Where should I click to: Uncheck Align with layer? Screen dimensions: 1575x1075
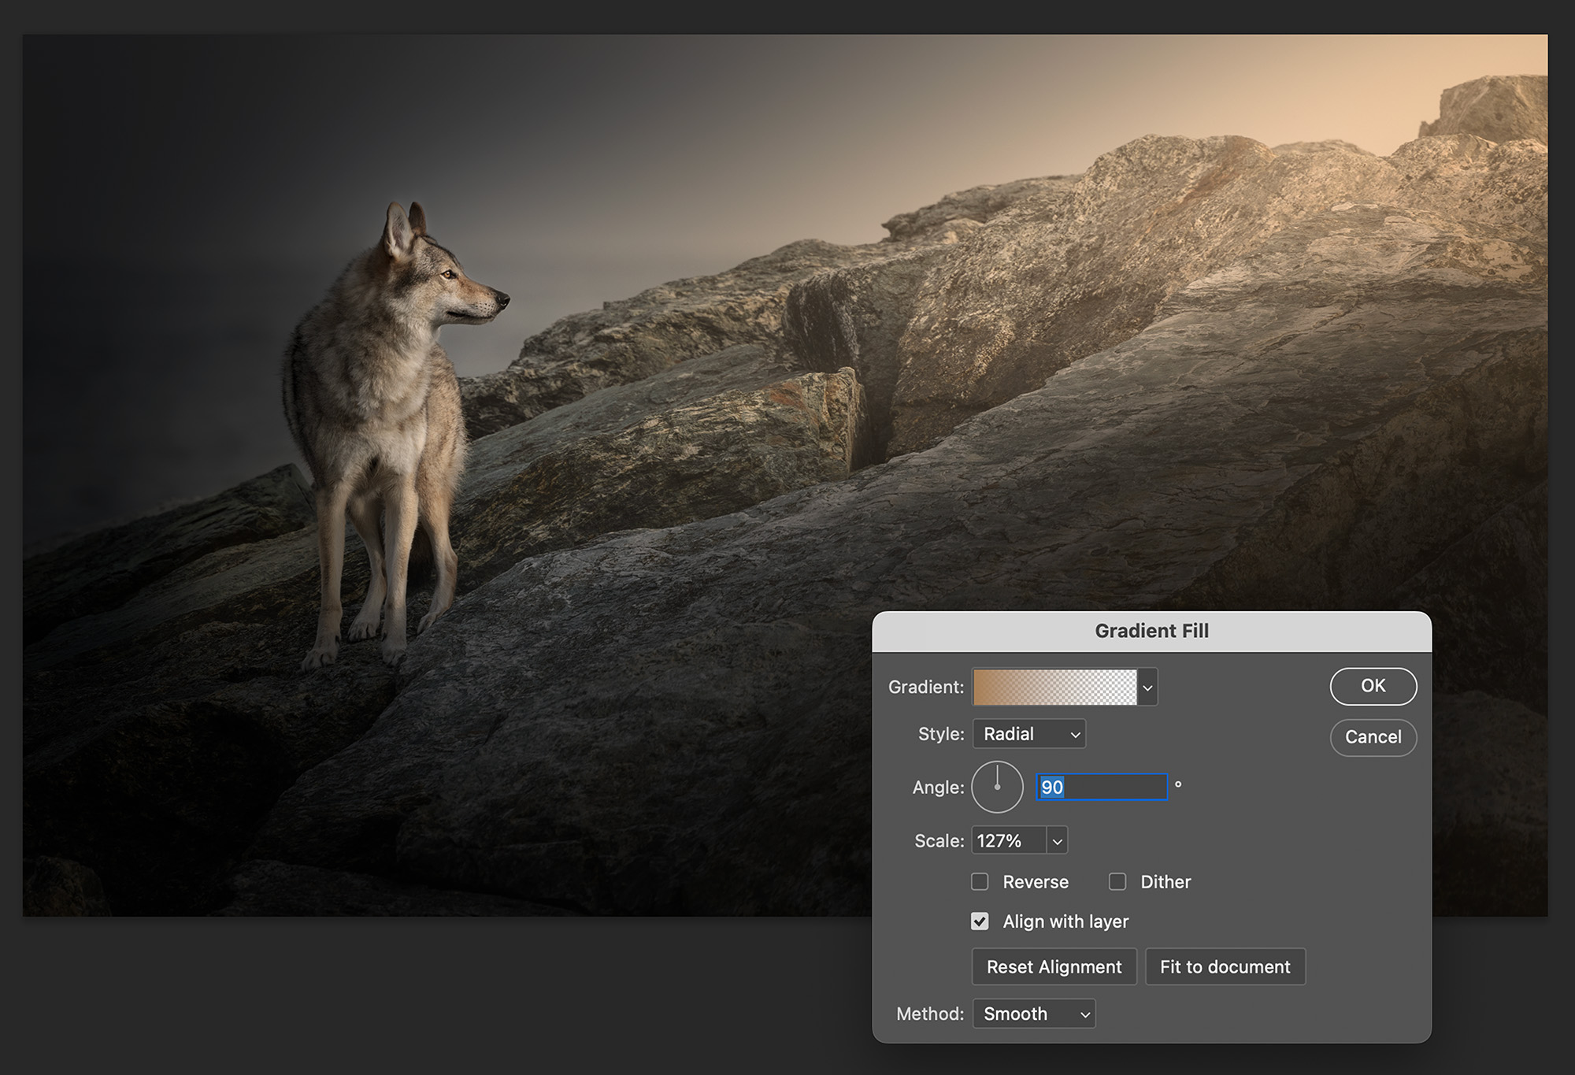[980, 921]
